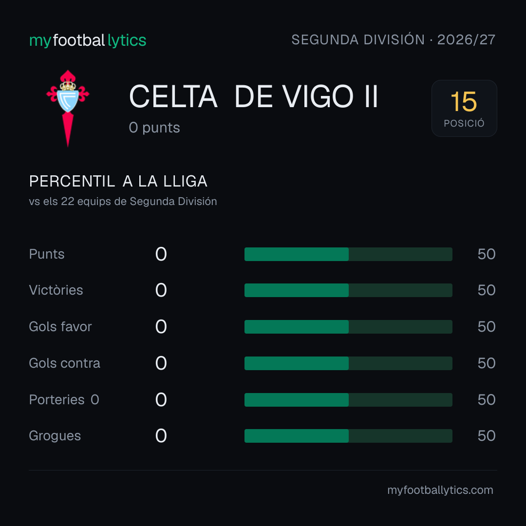Select the Gols contra stat label
The width and height of the screenshot is (526, 526).
(x=65, y=363)
